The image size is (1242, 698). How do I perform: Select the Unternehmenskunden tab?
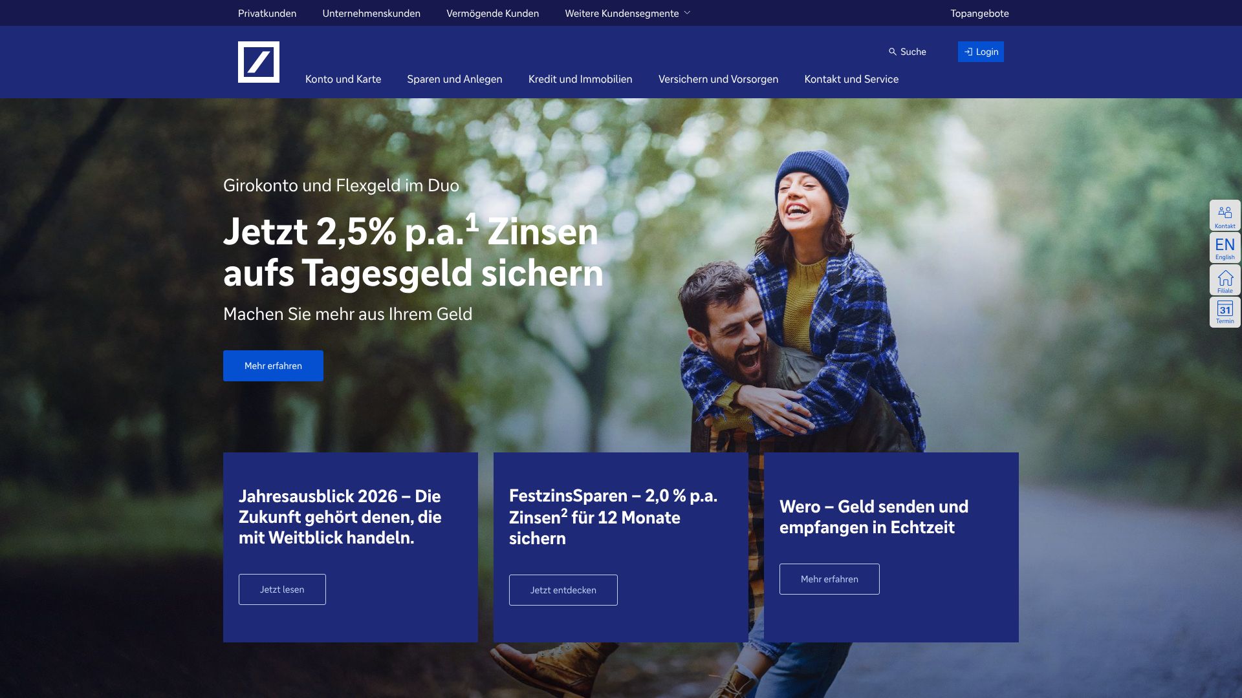coord(371,13)
